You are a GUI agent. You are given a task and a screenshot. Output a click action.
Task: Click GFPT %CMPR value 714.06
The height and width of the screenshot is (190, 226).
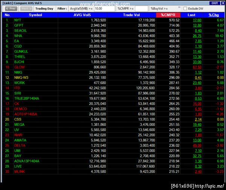174,25
